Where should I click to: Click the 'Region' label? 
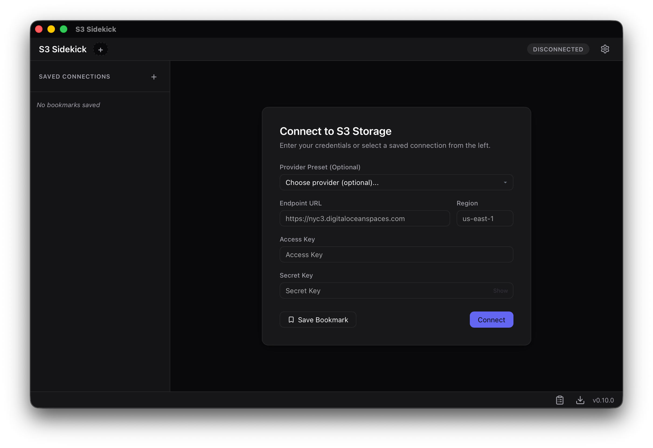pyautogui.click(x=467, y=203)
